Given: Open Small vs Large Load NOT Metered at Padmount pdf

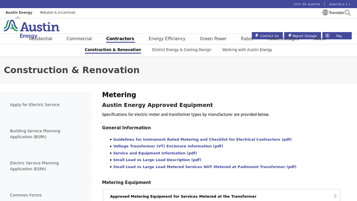Looking at the screenshot, I should click(205, 167).
